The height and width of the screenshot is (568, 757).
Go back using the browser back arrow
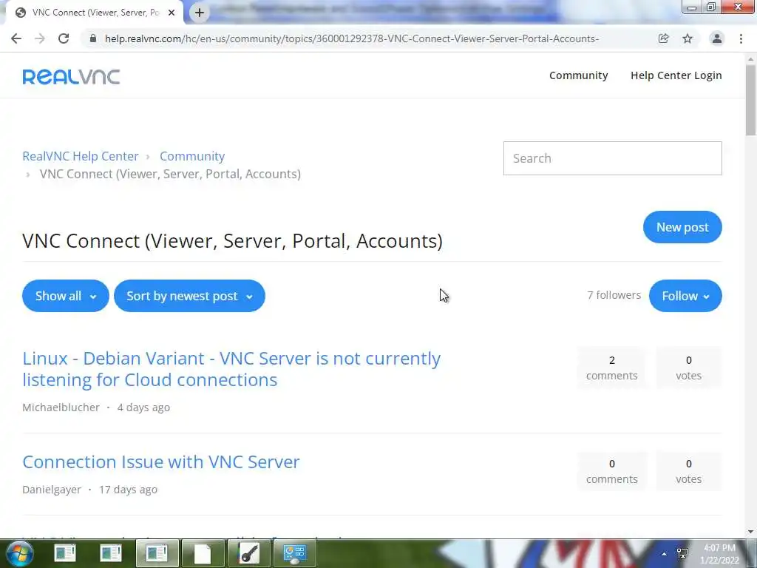(16, 38)
